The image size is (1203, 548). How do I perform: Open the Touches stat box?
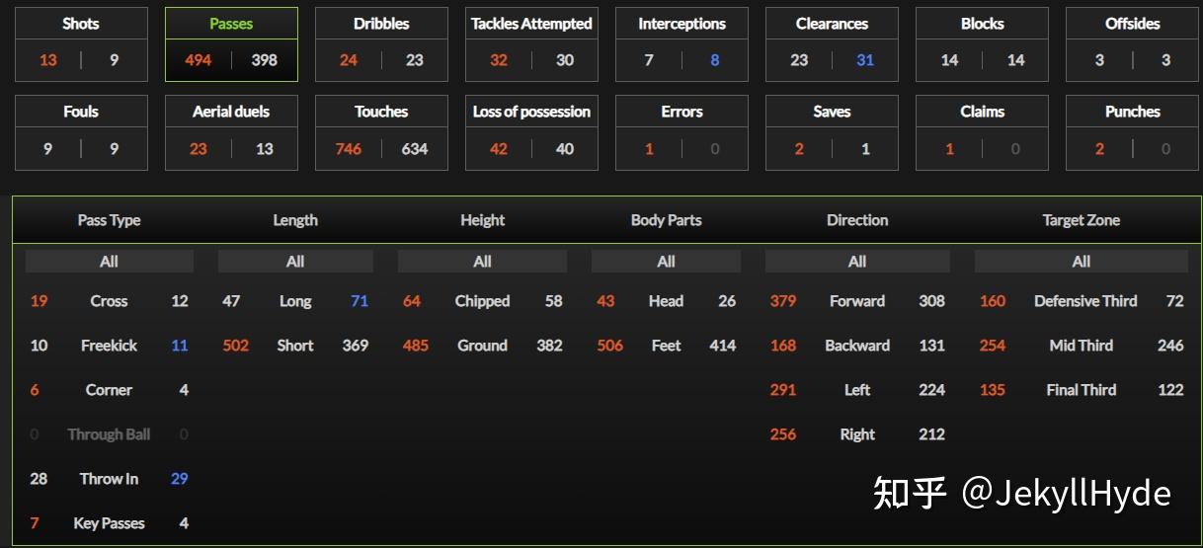(381, 132)
